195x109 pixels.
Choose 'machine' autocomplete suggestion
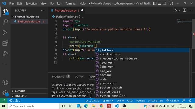(x=142, y=75)
